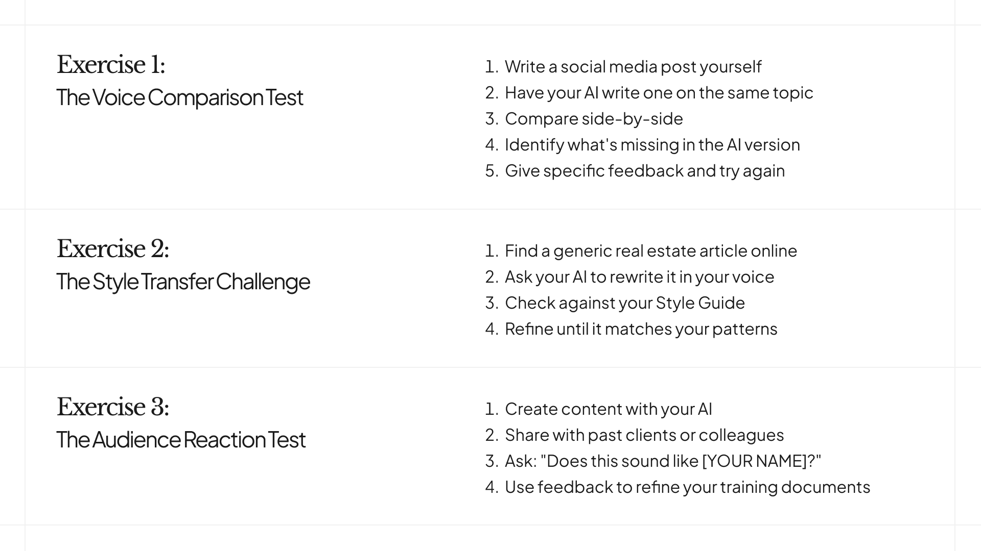Select 'Have your AI write one' step
981x551 pixels.
click(659, 93)
